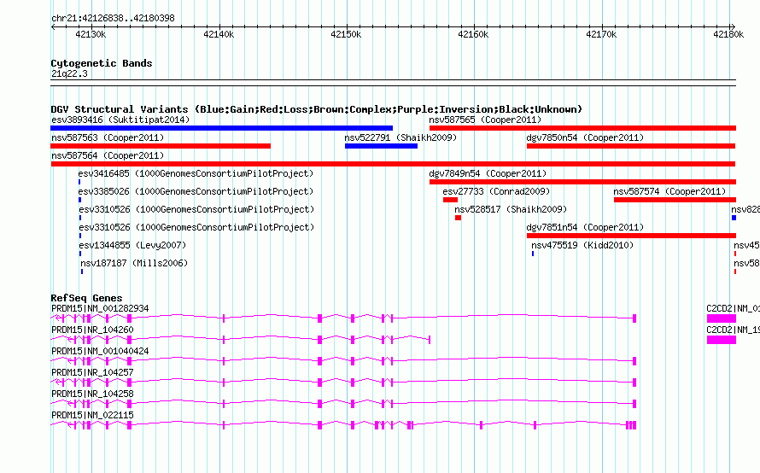The width and height of the screenshot is (760, 473).
Task: Click the red loss bar of dgv7849n54
Action: (x=582, y=182)
